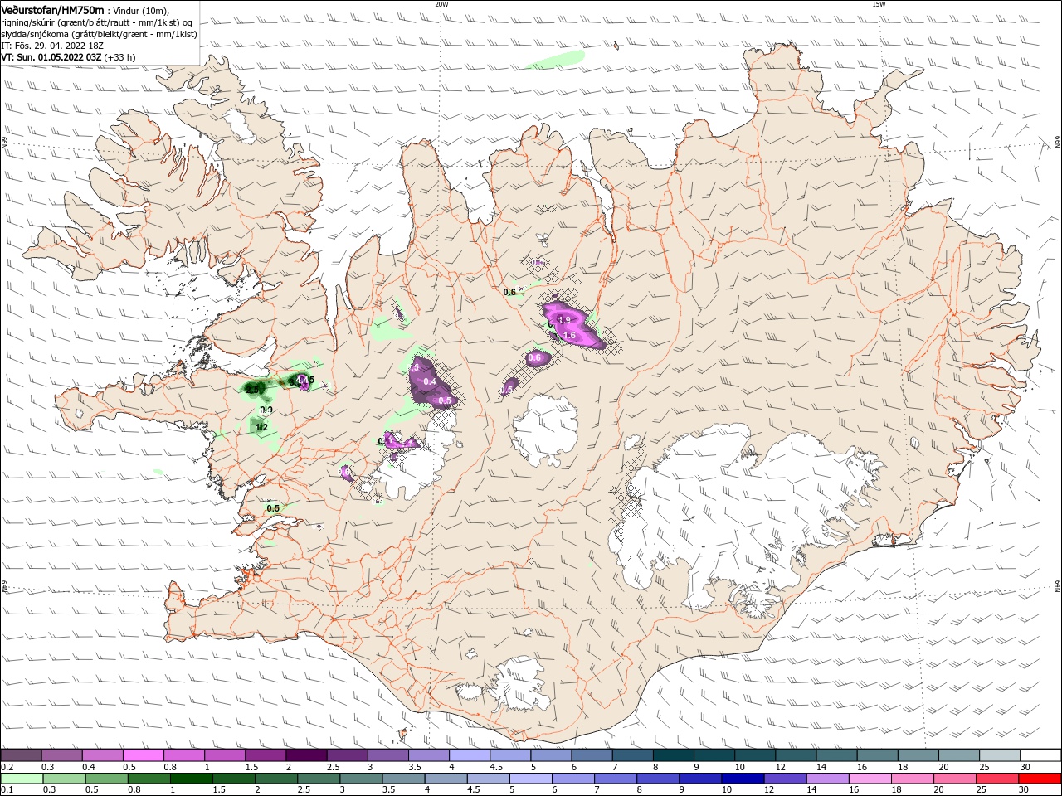Click the '15W' longitude label
1062x796 pixels.
(879, 3)
